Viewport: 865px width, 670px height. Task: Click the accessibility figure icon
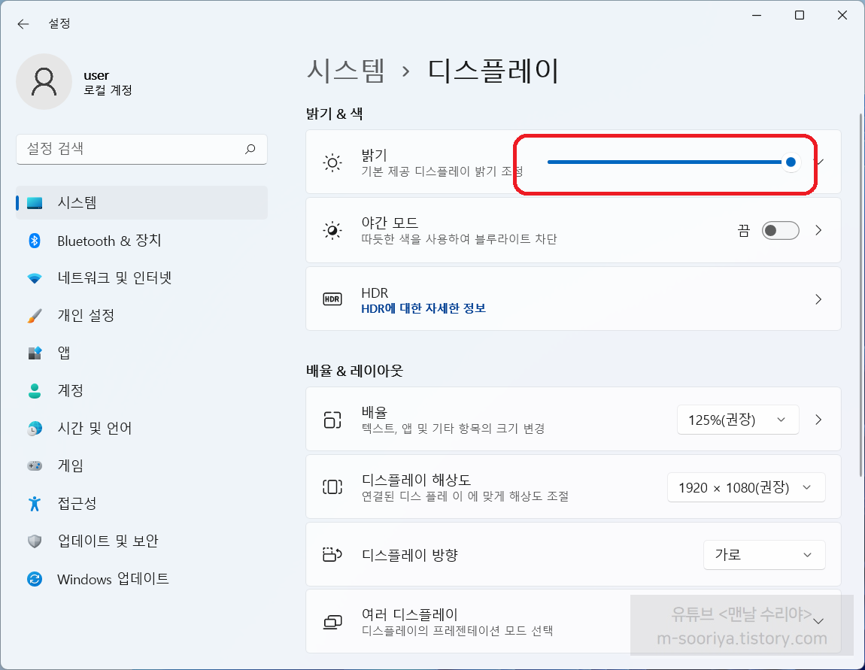pyautogui.click(x=35, y=503)
